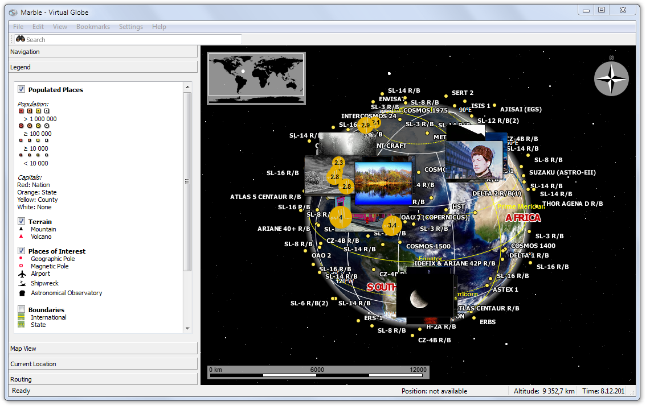This screenshot has width=646, height=406.
Task: Click the legend scrollbar down arrow
Action: coord(187,328)
